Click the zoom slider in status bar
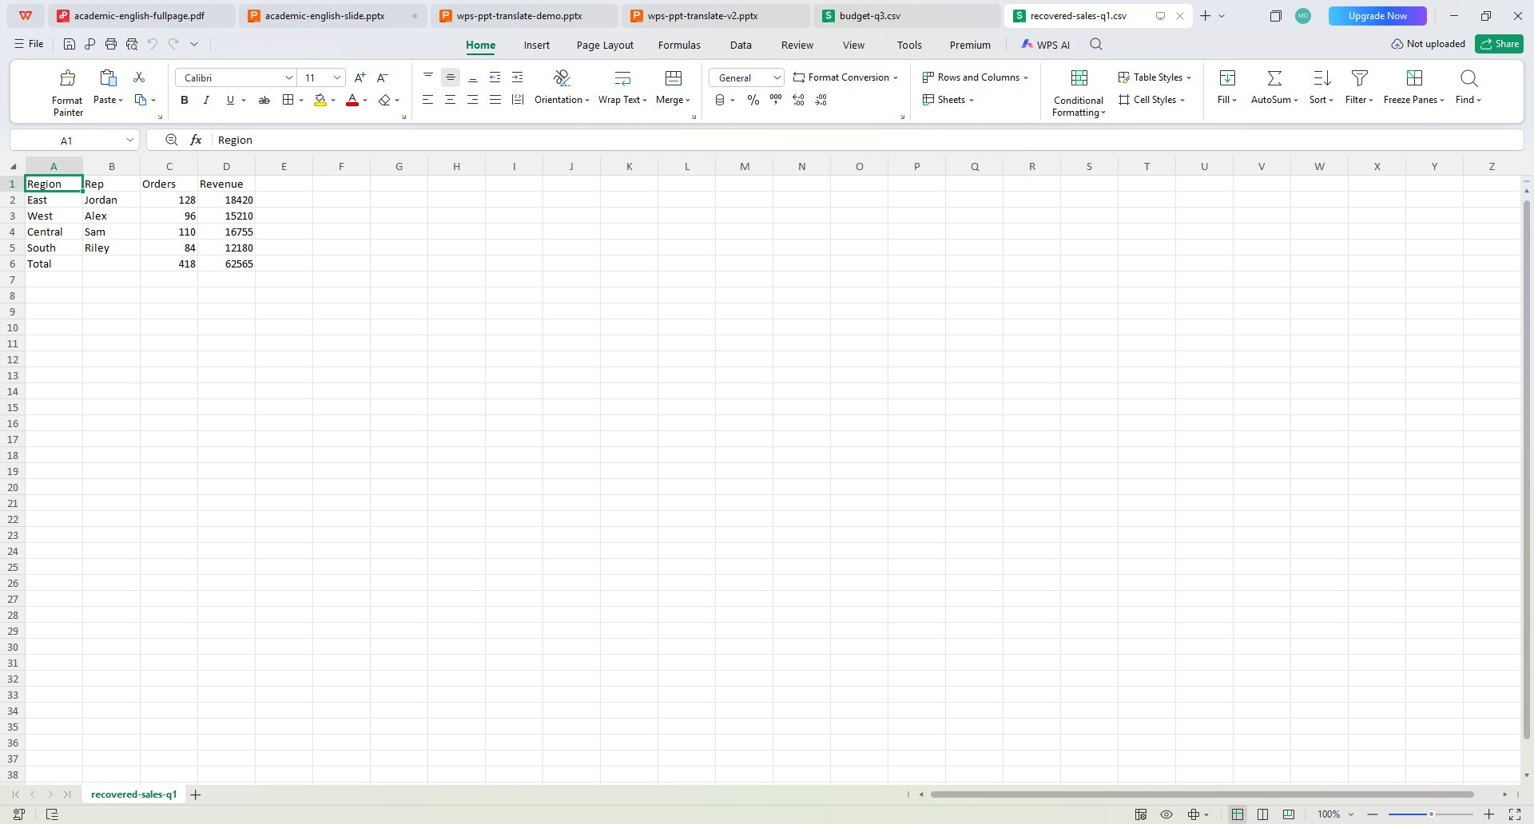 tap(1431, 814)
